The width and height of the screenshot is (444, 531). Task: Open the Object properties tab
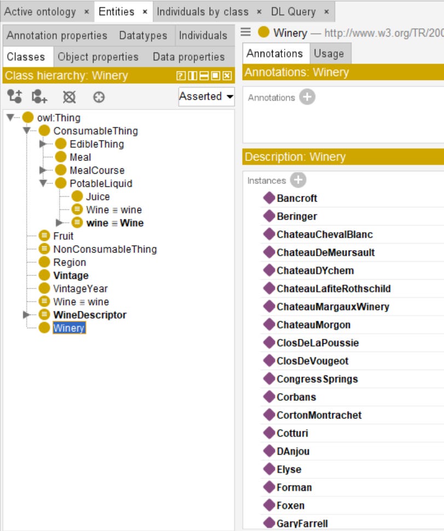[x=98, y=57]
